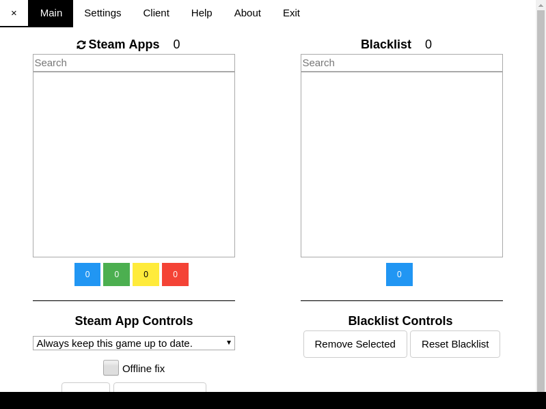Image resolution: width=546 pixels, height=409 pixels.
Task: Click the Blacklist Controls heading
Action: coord(400,321)
